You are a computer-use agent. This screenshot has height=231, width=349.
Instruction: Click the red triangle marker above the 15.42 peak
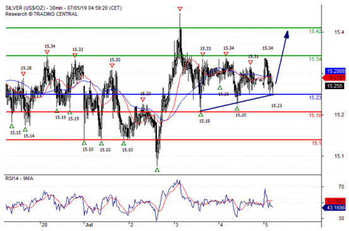point(180,9)
